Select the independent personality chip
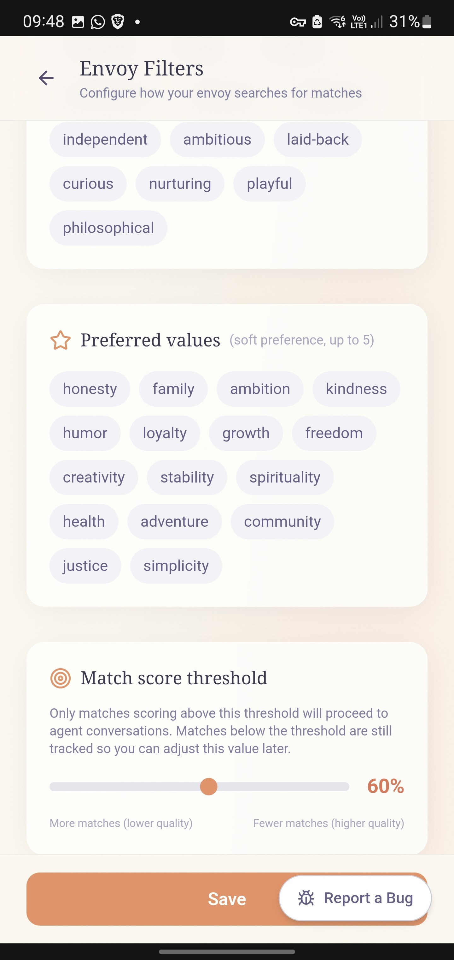This screenshot has width=454, height=960. pyautogui.click(x=105, y=140)
